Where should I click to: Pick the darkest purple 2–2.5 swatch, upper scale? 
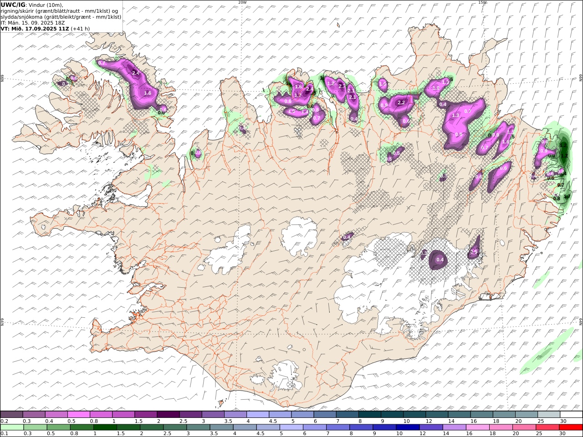tap(168, 414)
